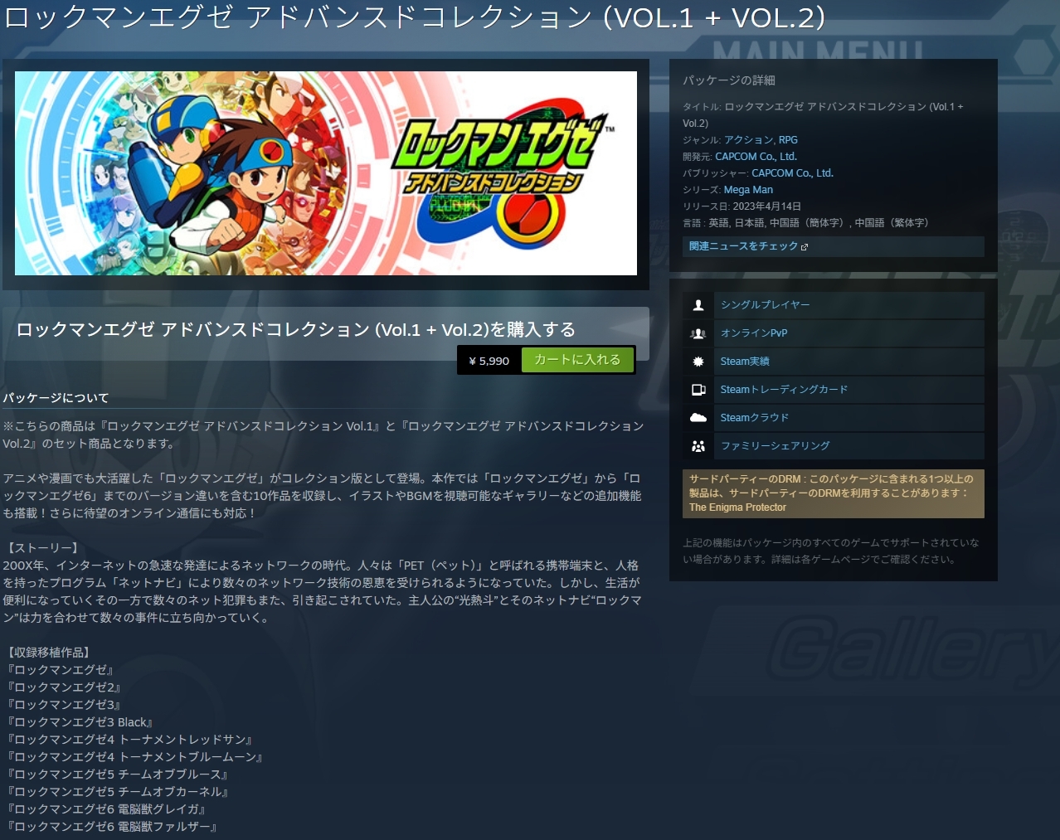Viewport: 1060px width, 840px height.
Task: Open the CAPCOM Co., Ltd. developer link
Action: point(756,157)
